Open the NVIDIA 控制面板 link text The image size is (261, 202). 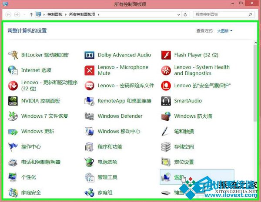(x=40, y=101)
